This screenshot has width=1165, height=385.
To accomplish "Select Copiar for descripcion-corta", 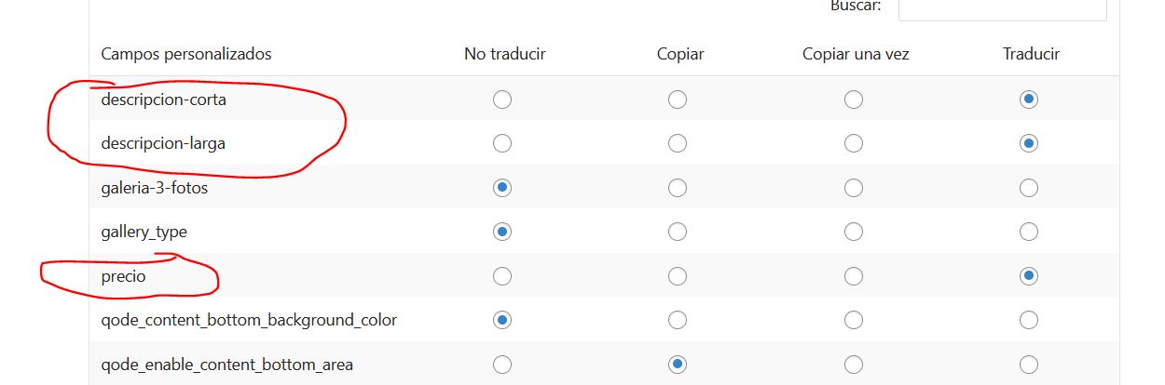I will pos(678,100).
